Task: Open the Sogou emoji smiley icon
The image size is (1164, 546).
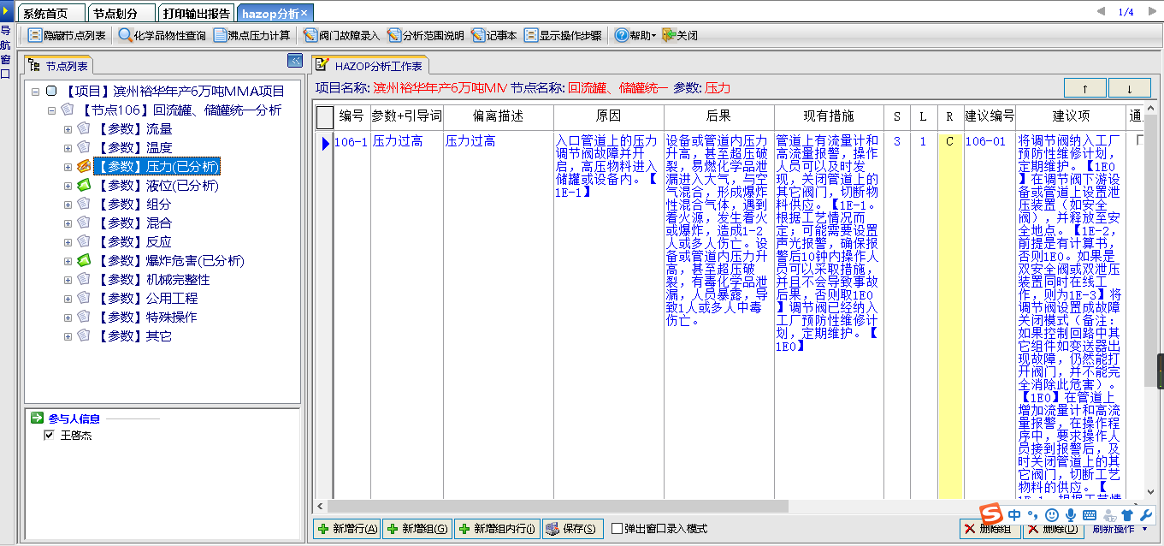Action: tap(1052, 515)
